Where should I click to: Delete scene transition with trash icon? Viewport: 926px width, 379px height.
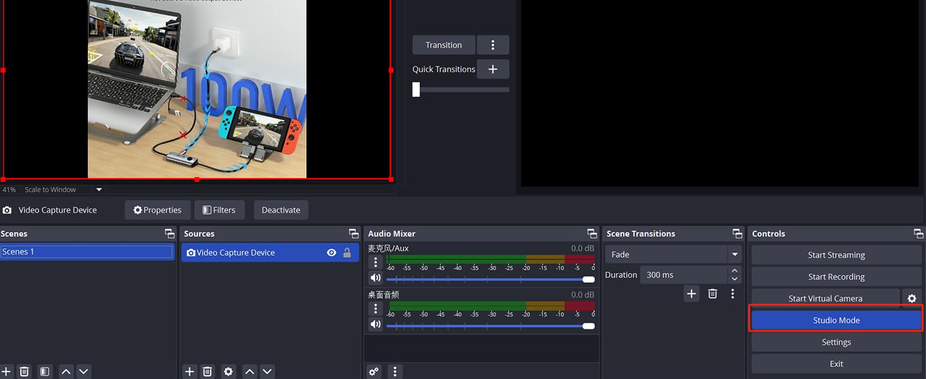pos(712,294)
